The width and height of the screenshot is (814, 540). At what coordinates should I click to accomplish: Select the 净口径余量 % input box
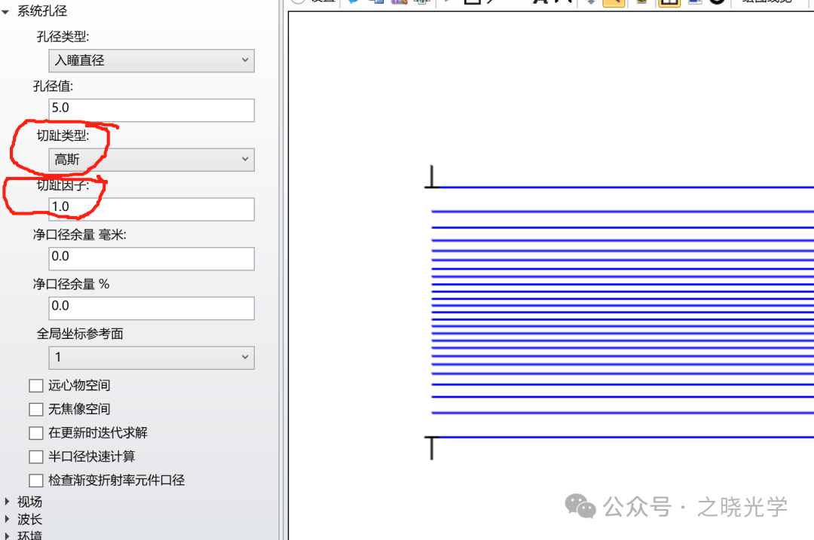pos(151,307)
